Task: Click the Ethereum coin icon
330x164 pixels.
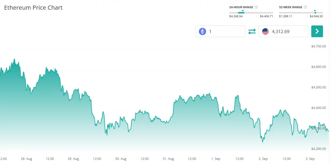Action: [202, 32]
